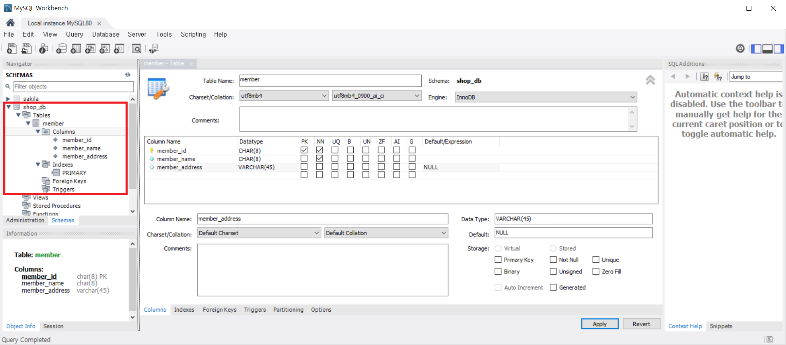Open the Query menu
The width and height of the screenshot is (786, 345).
click(x=75, y=35)
